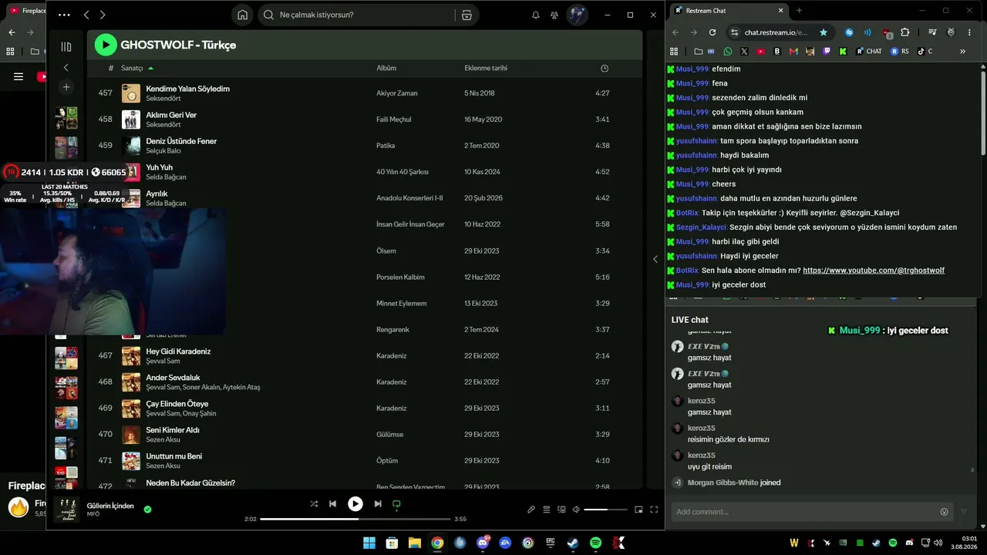Seek within the song progress bar

[355, 519]
